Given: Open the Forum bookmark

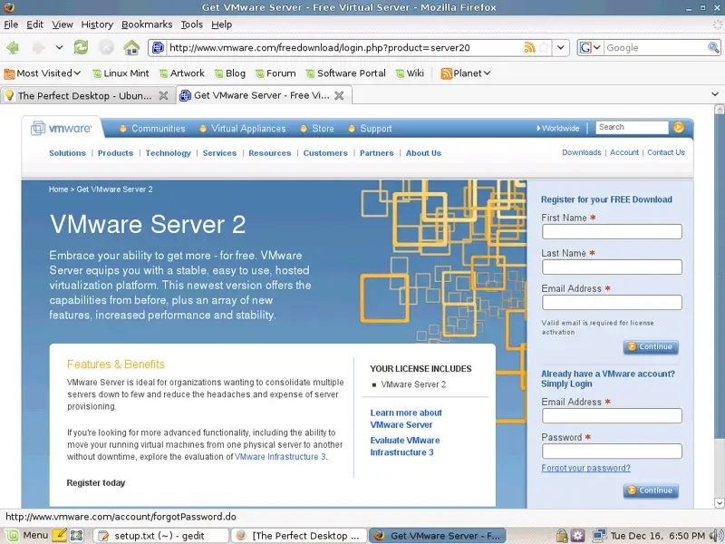Looking at the screenshot, I should click(275, 73).
